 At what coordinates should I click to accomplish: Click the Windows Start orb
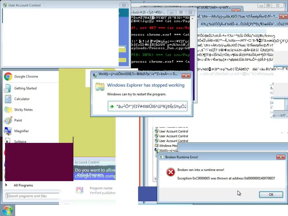point(7,211)
